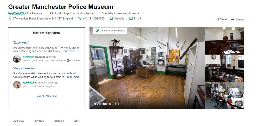
Task: Click the 519 Reviews rating link
Action: [x=34, y=13]
